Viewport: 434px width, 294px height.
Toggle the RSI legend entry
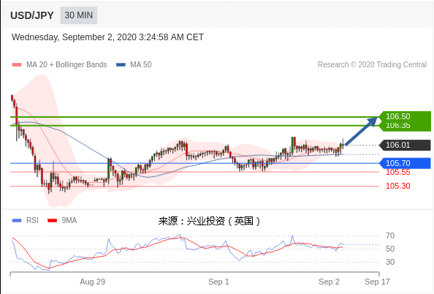coord(25,221)
